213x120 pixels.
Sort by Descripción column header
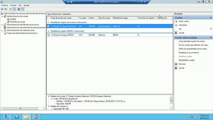pos(164,18)
